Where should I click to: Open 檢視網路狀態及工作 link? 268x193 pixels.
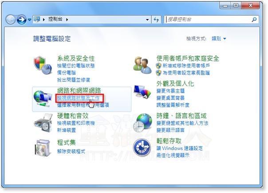pos(78,98)
